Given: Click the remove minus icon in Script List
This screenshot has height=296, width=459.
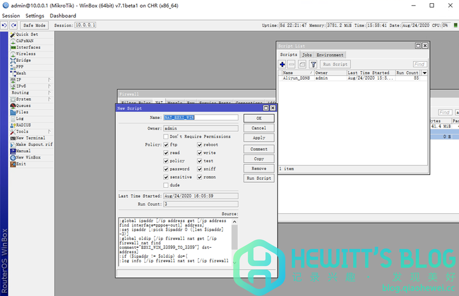Looking at the screenshot, I should pyautogui.click(x=291, y=64).
